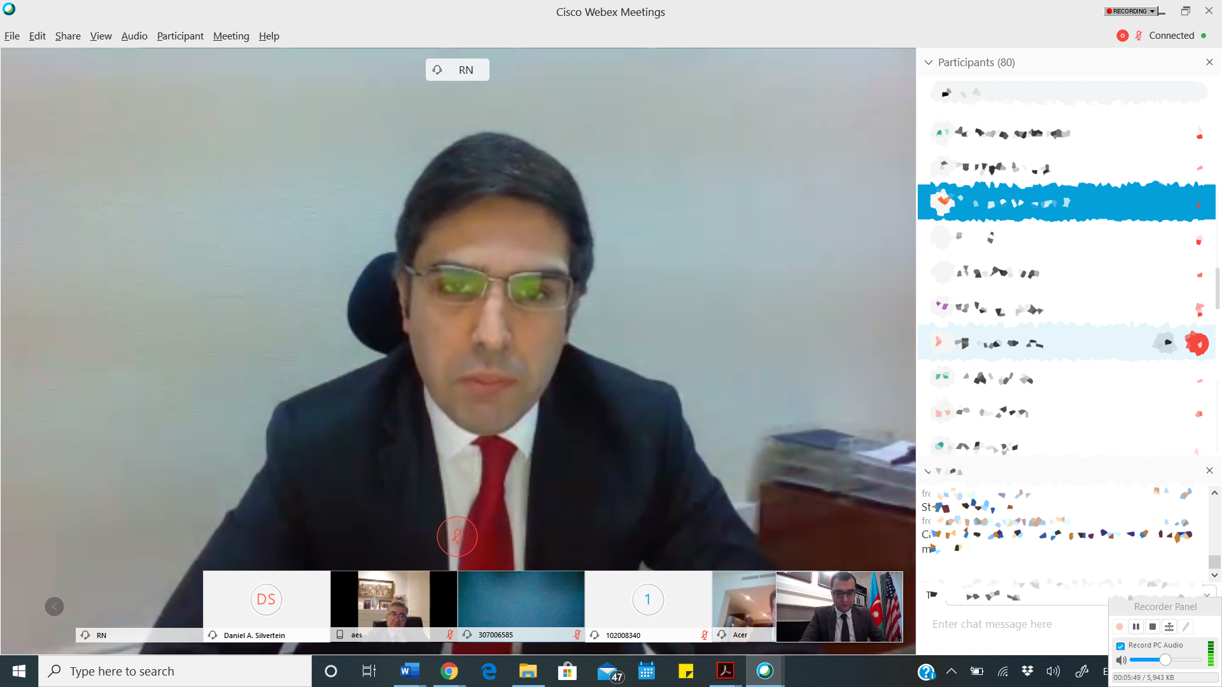Click the film-strip marker button in Recorder Panel

(x=1169, y=627)
